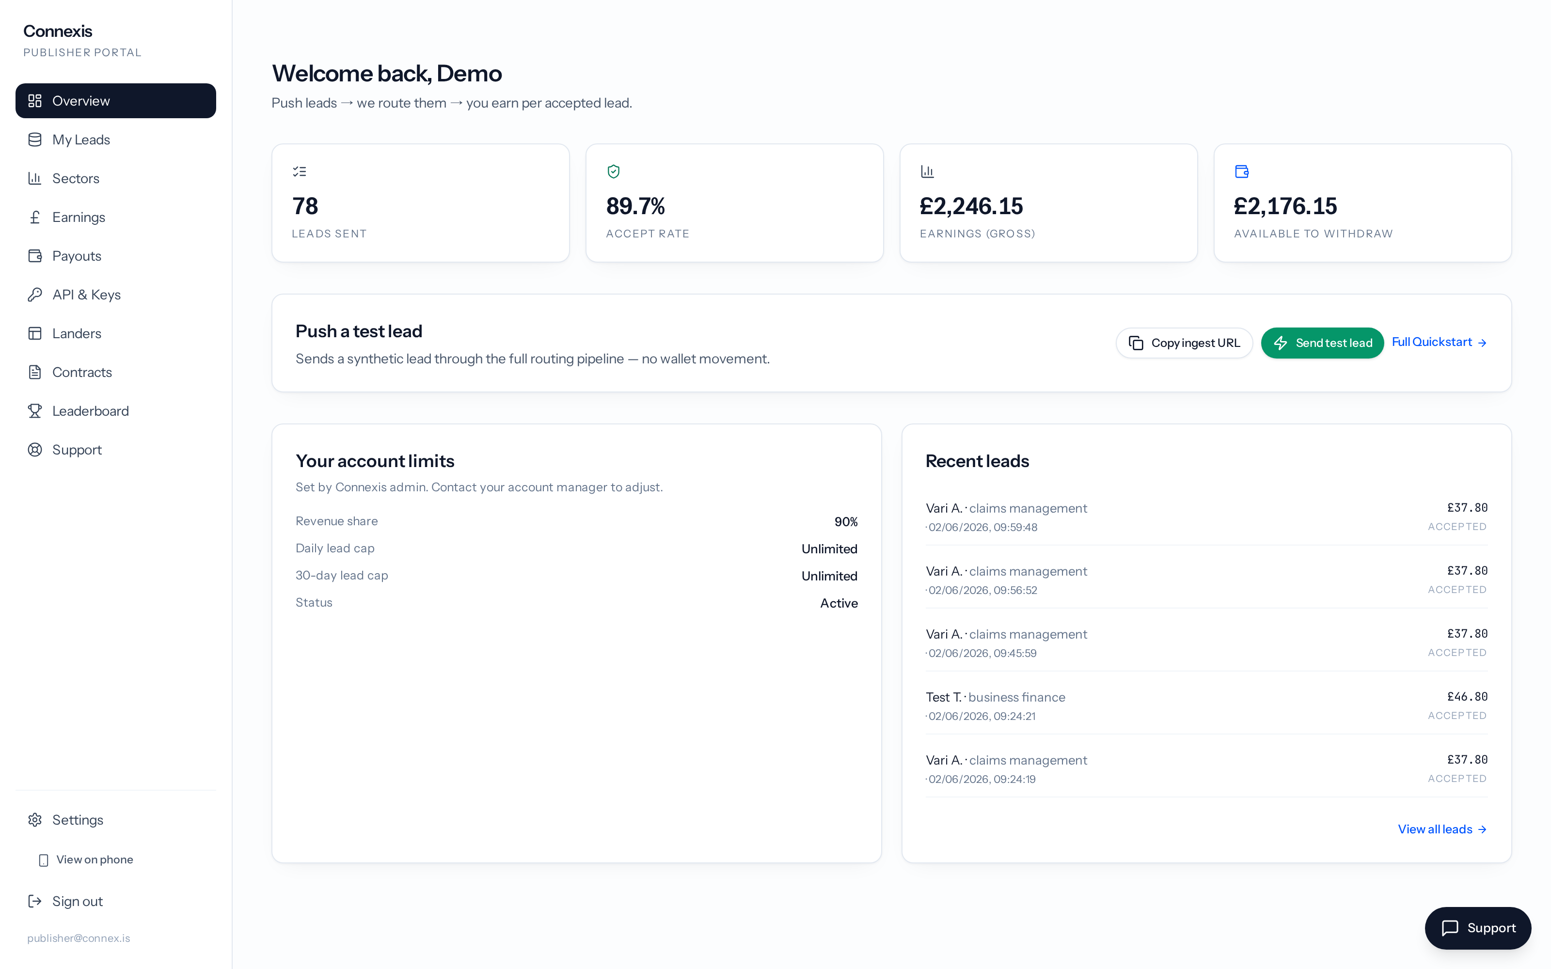Click the publisher@connex.is email text
Screen dimensions: 1551x969
[x=78, y=938]
